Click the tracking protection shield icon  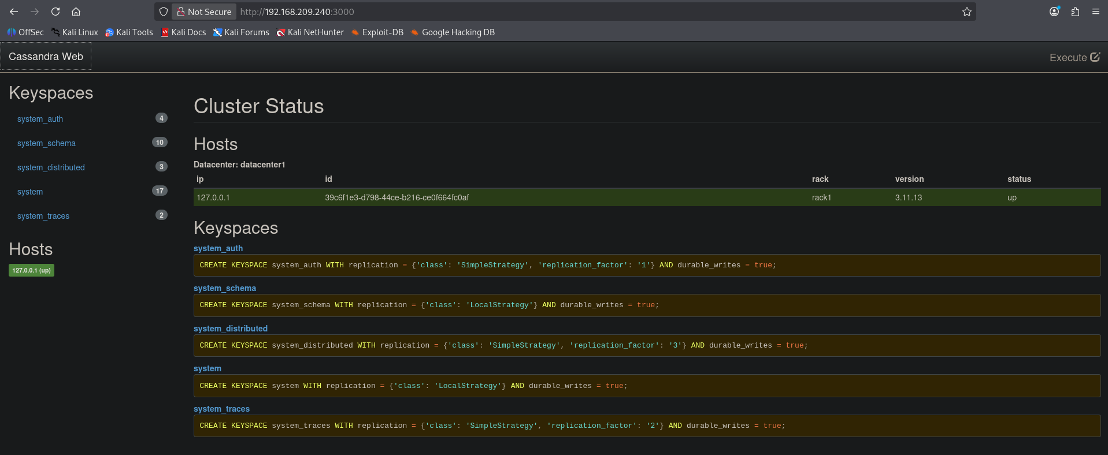coord(164,12)
